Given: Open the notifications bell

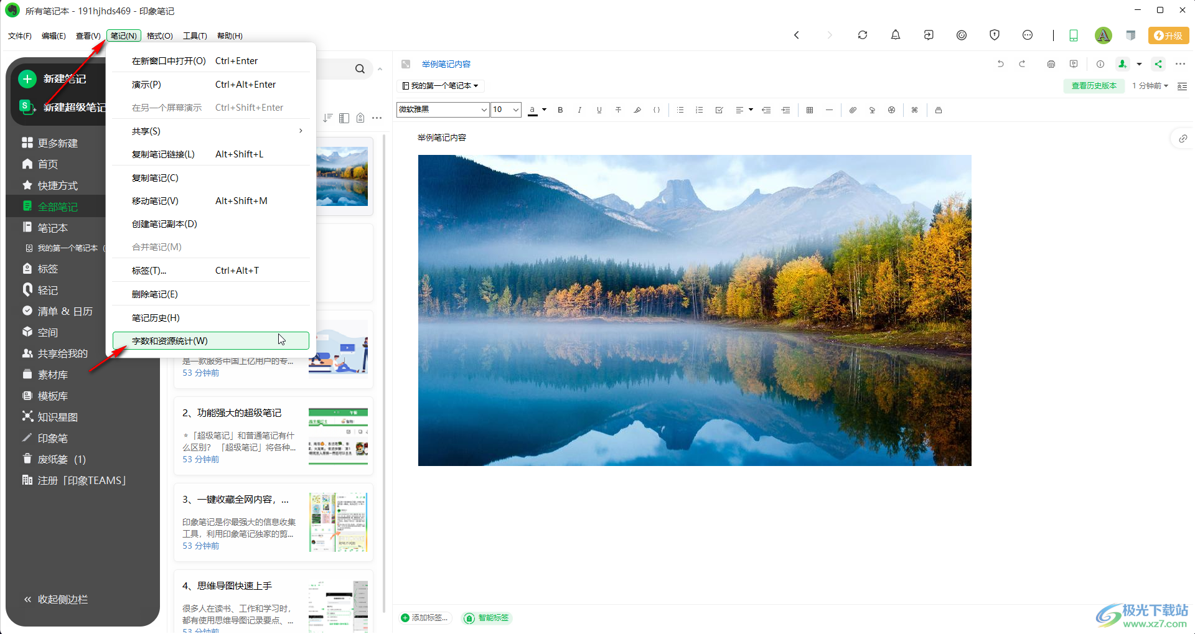Looking at the screenshot, I should [895, 35].
